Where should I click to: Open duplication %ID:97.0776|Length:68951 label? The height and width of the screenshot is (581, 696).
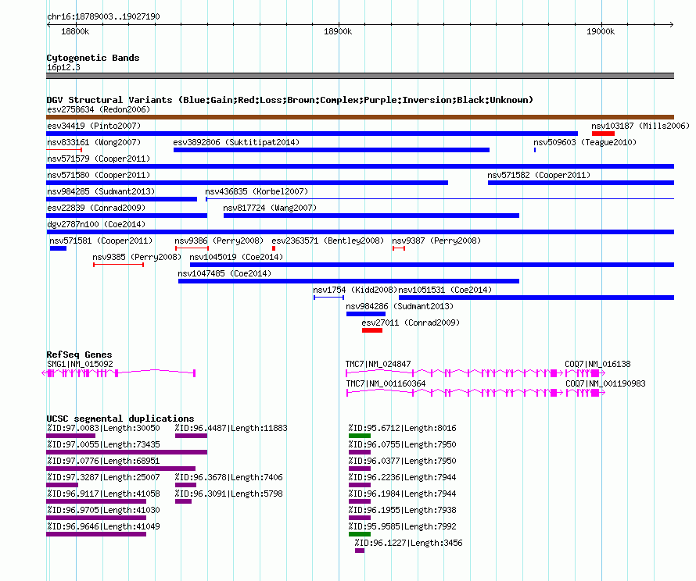tap(103, 461)
